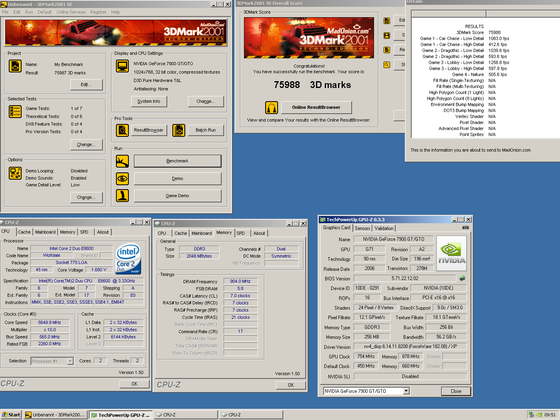Click the Batch Run button

(206, 130)
